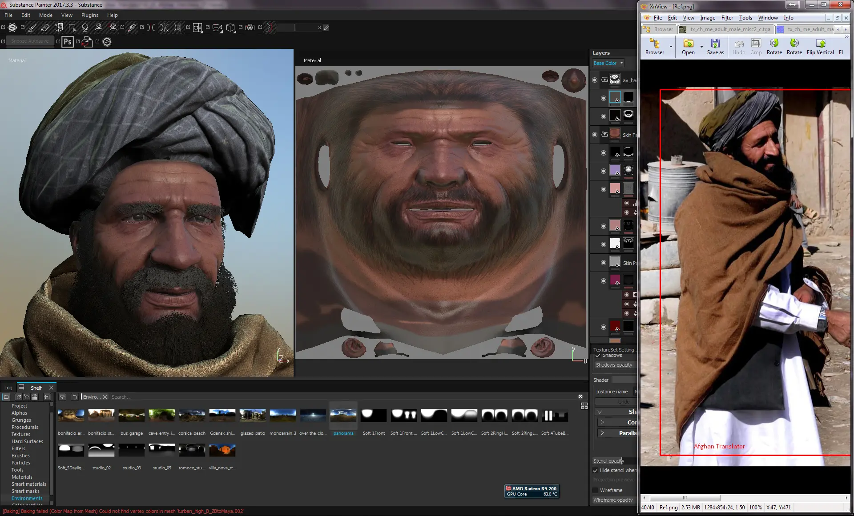854x516 pixels.
Task: Select the Eraser tool
Action: [45, 28]
